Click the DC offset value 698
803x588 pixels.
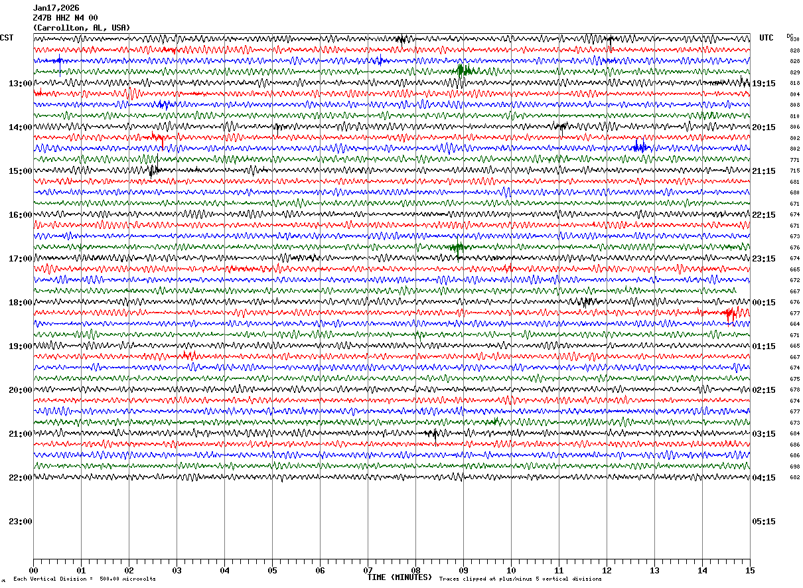tap(795, 467)
